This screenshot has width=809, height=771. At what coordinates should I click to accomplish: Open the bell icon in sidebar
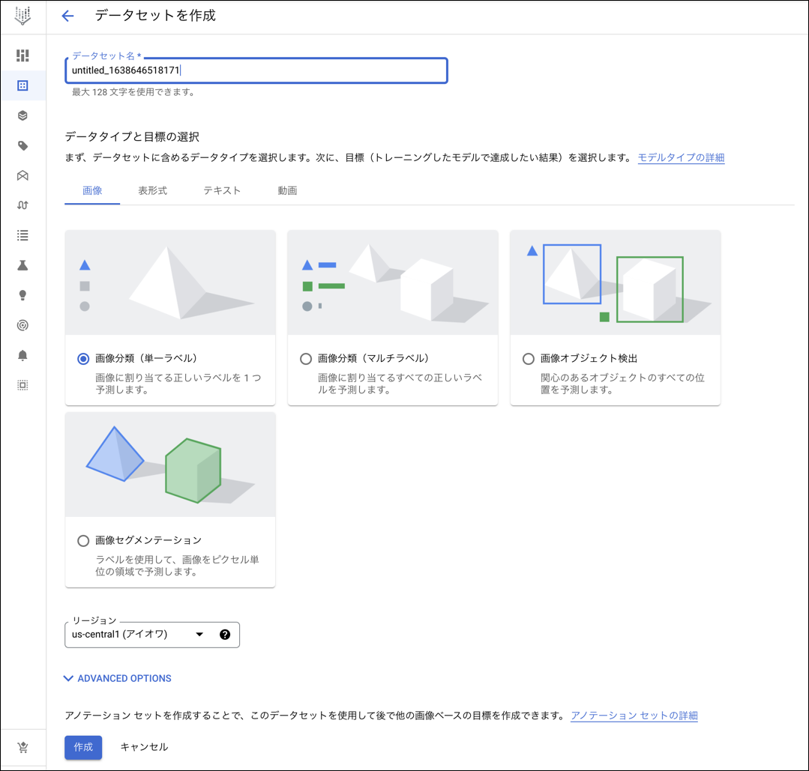coord(22,355)
